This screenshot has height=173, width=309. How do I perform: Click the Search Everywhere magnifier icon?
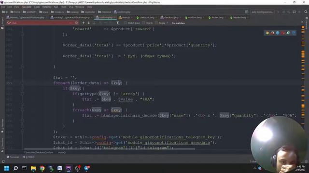pyautogui.click(x=306, y=12)
